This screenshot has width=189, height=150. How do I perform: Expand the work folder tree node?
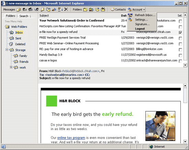coord(11,67)
